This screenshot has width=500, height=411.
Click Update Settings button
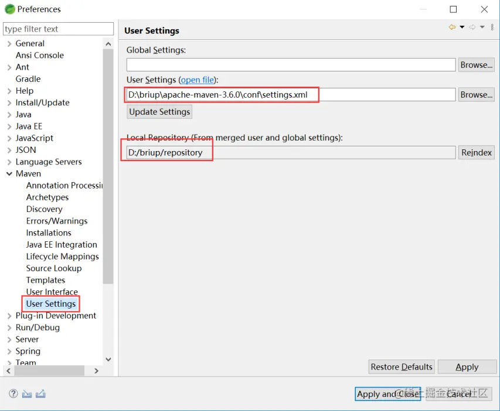(x=159, y=112)
